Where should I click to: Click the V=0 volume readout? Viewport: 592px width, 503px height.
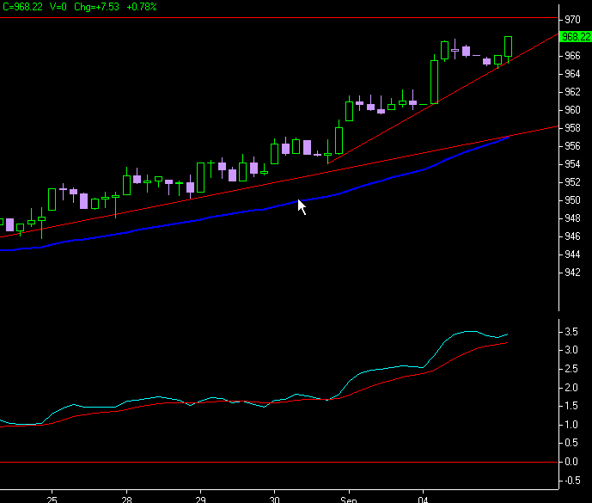click(58, 7)
